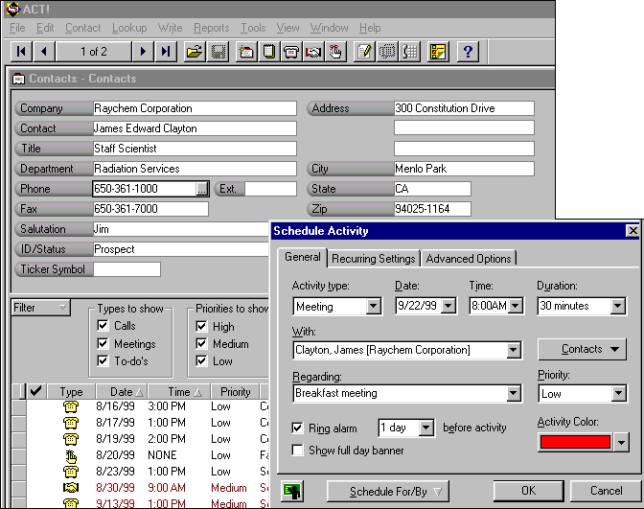Switch to Recurring Settings tab
The height and width of the screenshot is (509, 644).
pyautogui.click(x=374, y=259)
